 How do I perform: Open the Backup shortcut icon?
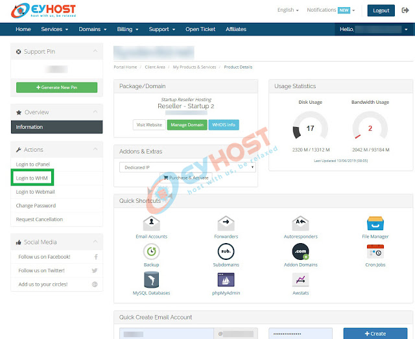click(151, 251)
